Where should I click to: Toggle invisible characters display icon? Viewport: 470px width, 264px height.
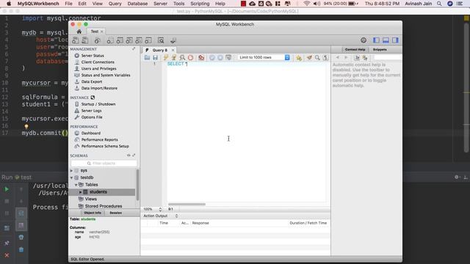click(x=325, y=57)
